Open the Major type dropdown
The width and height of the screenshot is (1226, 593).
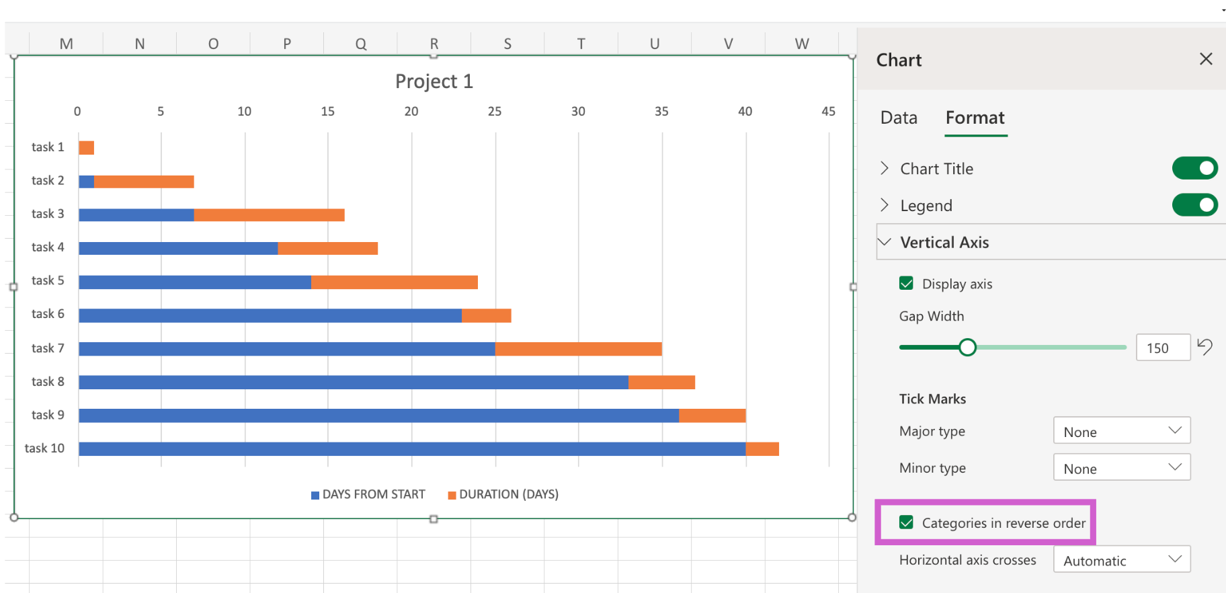point(1121,431)
